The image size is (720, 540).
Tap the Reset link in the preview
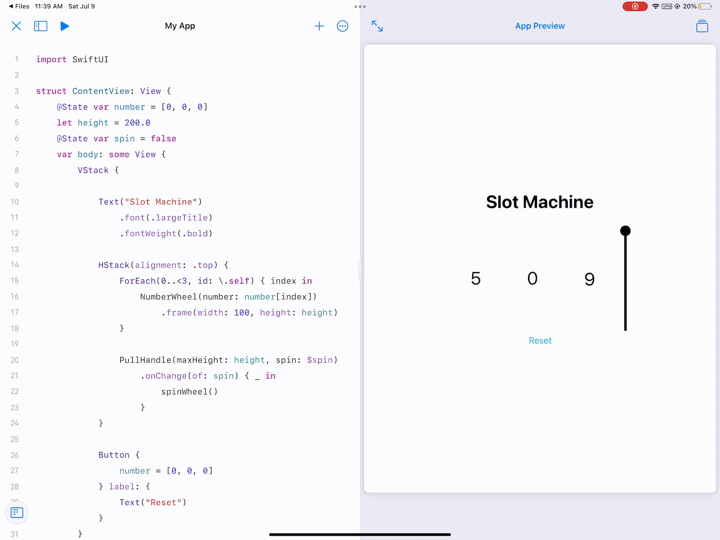[540, 340]
